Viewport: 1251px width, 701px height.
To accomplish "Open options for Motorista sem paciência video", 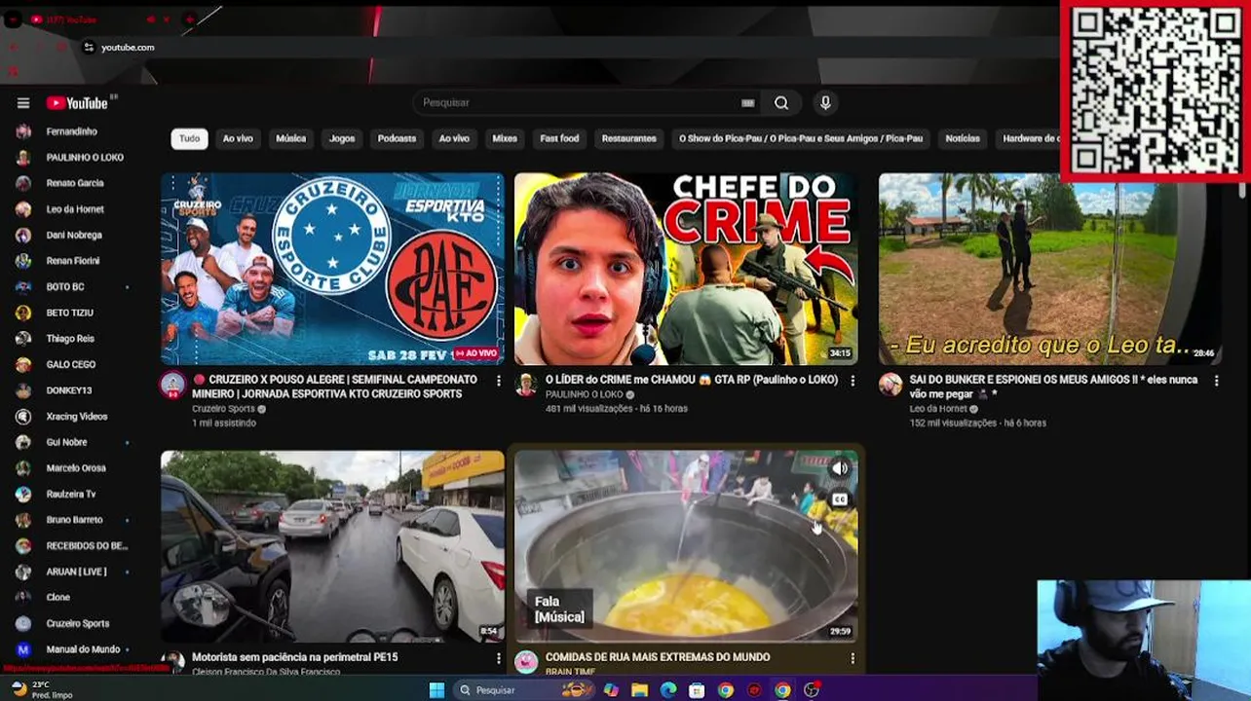I will (x=499, y=658).
